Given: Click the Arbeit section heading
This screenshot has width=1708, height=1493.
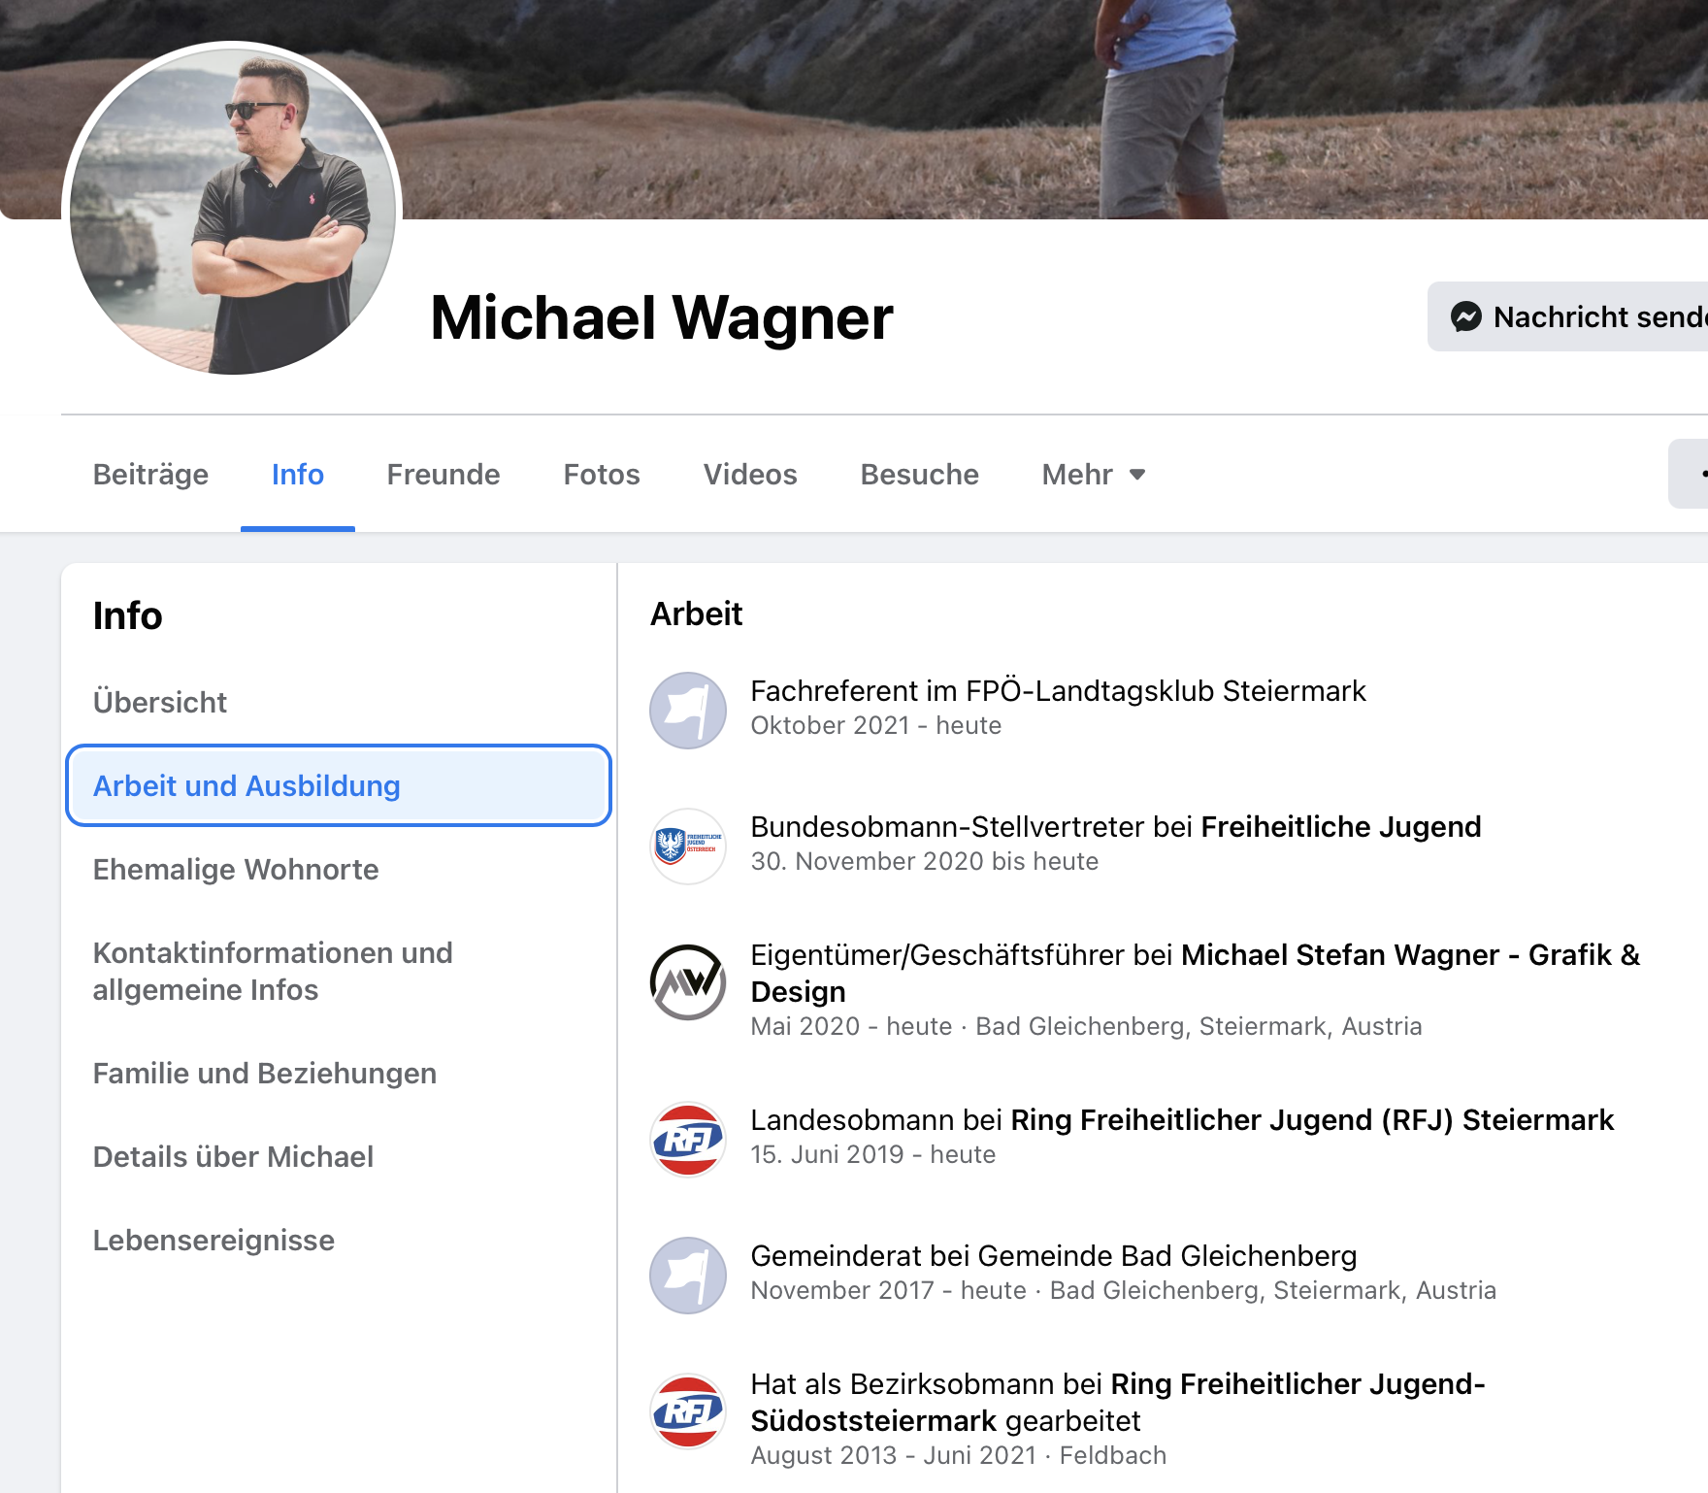Looking at the screenshot, I should 697,614.
